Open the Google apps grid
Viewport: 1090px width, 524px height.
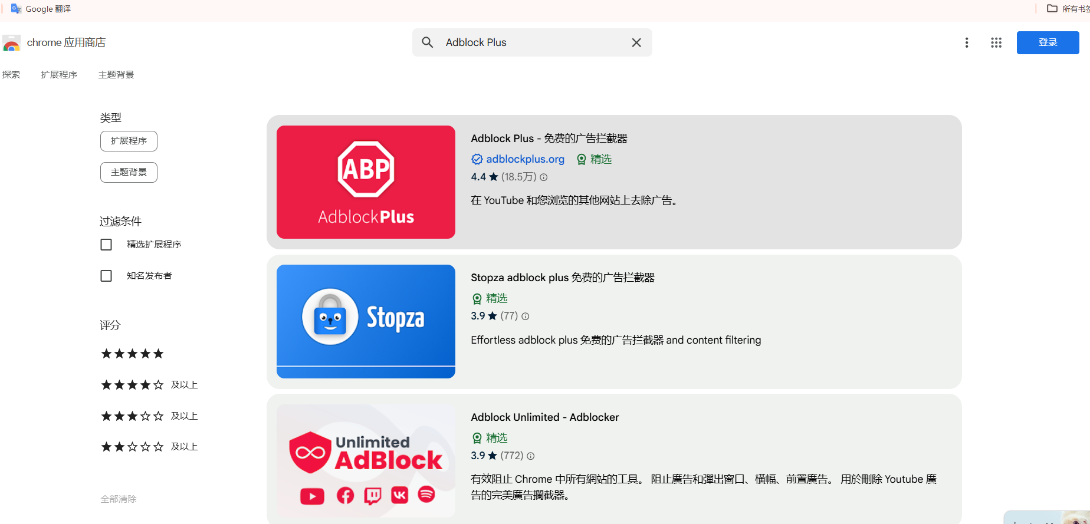click(996, 42)
